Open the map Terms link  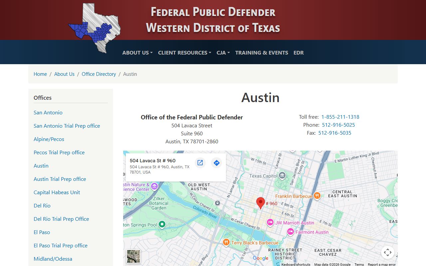coord(359,264)
